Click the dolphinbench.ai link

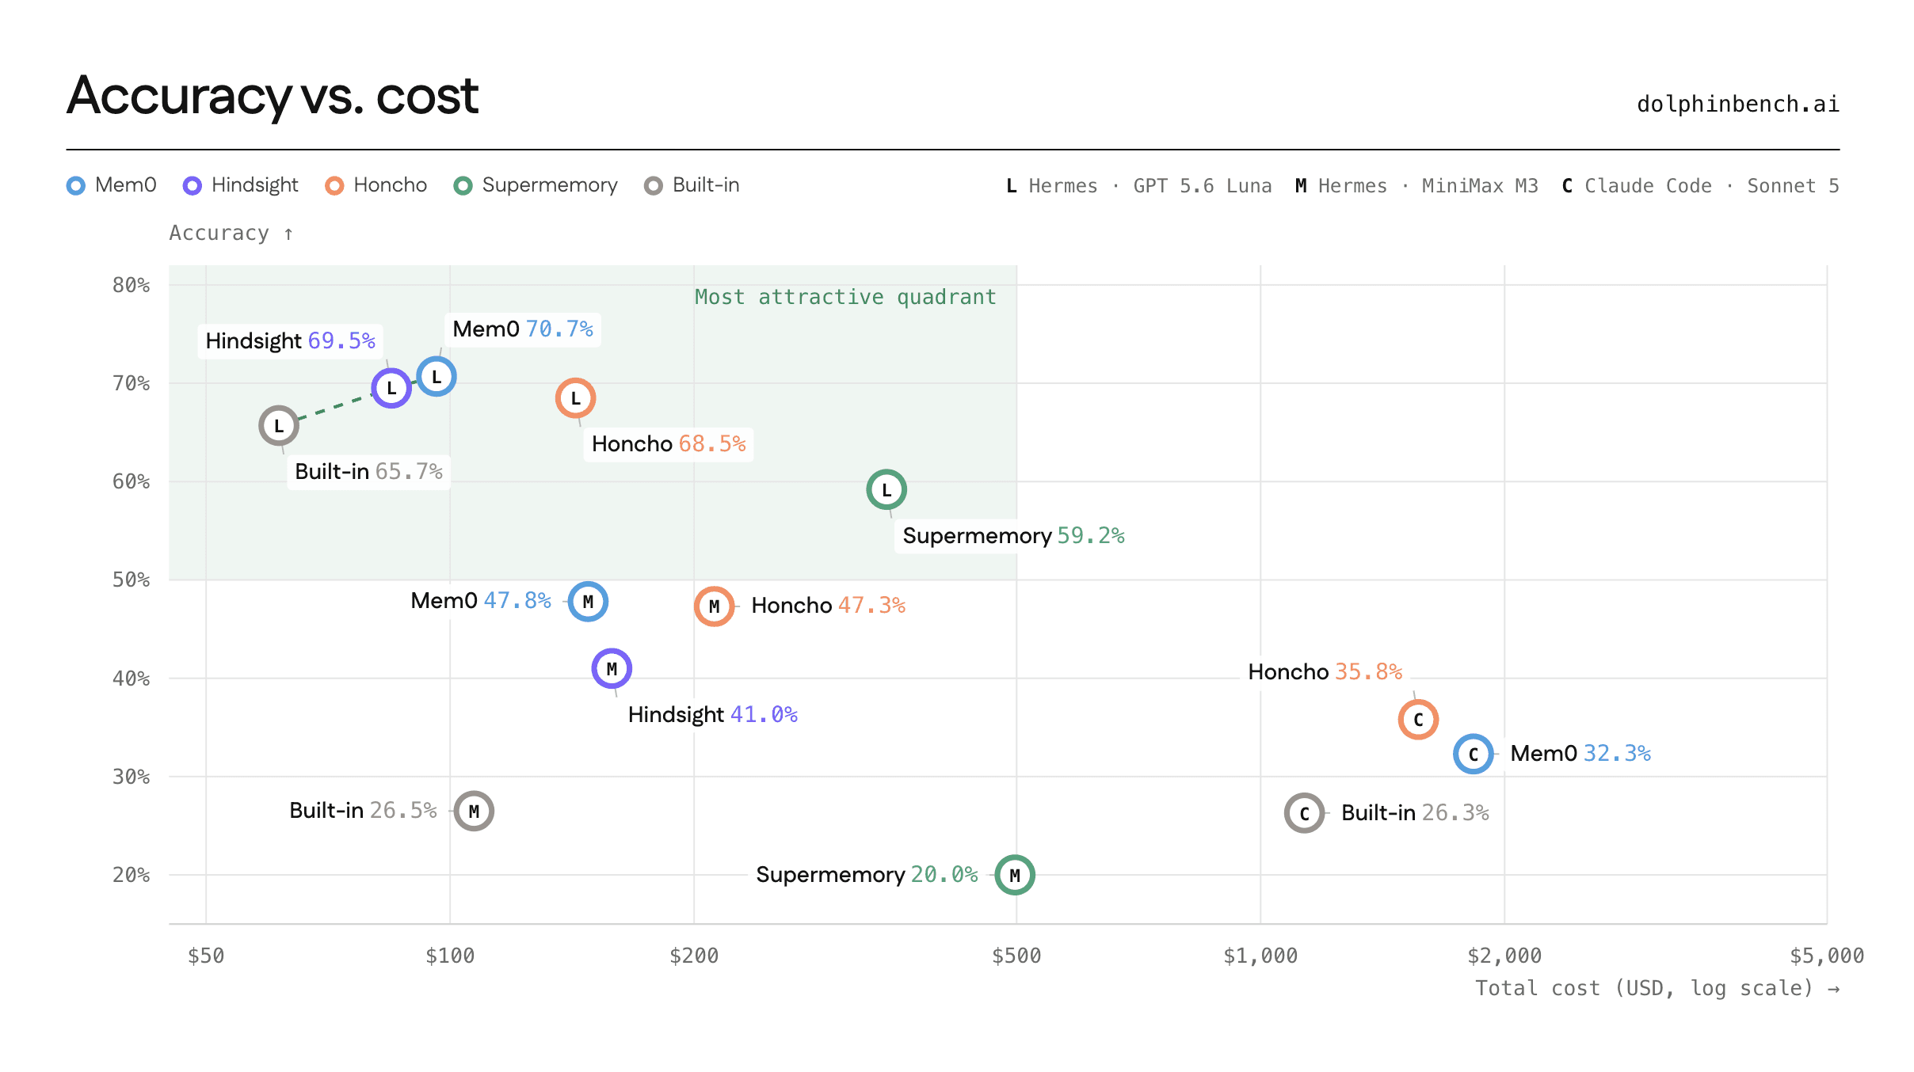click(1738, 105)
